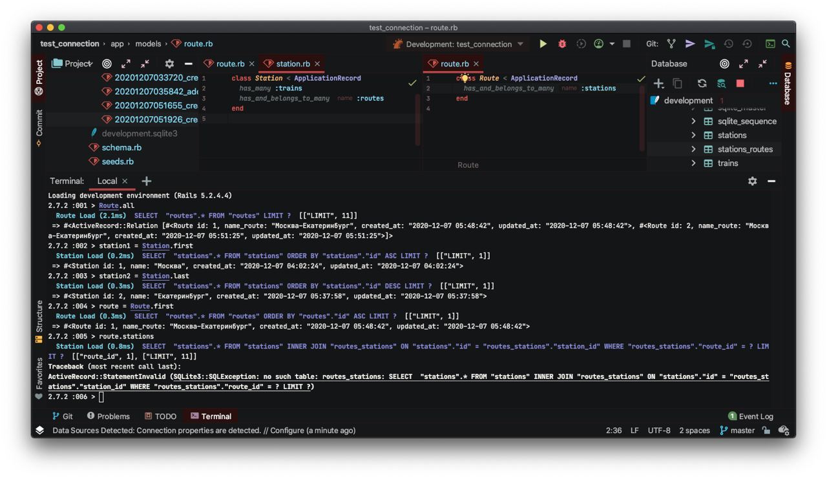Open the run configuration dropdown
The width and height of the screenshot is (827, 479).
point(458,44)
